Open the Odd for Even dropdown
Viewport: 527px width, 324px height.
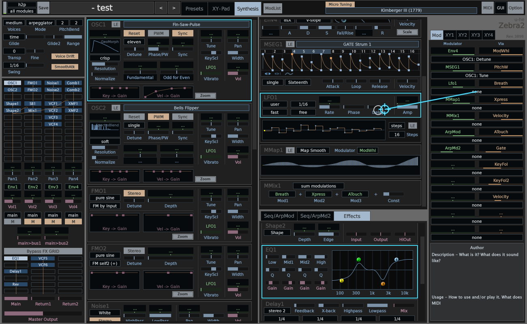click(177, 77)
